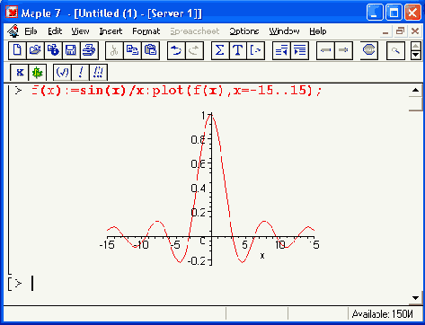
Task: Click the worksheet scrollbar down arrow
Action: [415, 298]
